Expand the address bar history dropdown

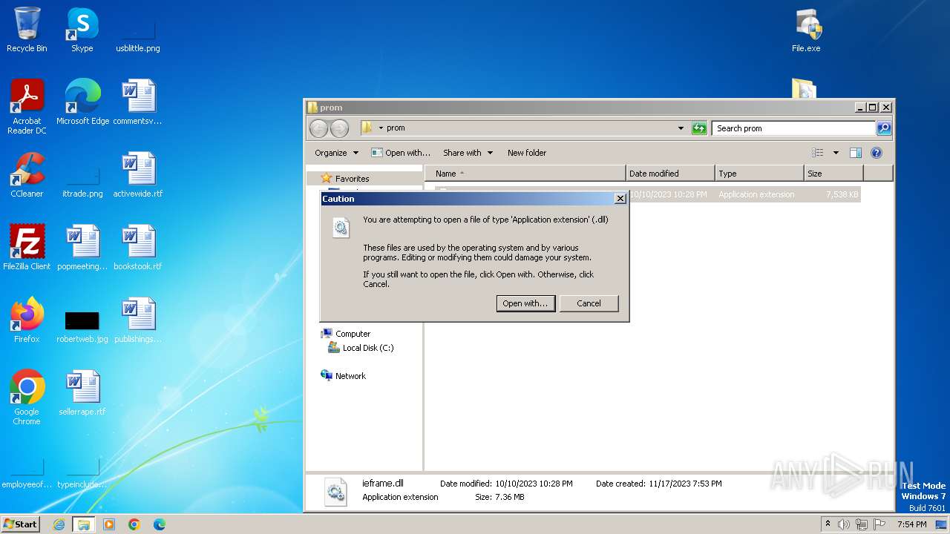click(681, 128)
